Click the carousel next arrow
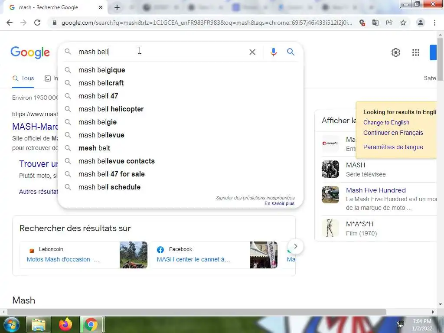 [295, 246]
